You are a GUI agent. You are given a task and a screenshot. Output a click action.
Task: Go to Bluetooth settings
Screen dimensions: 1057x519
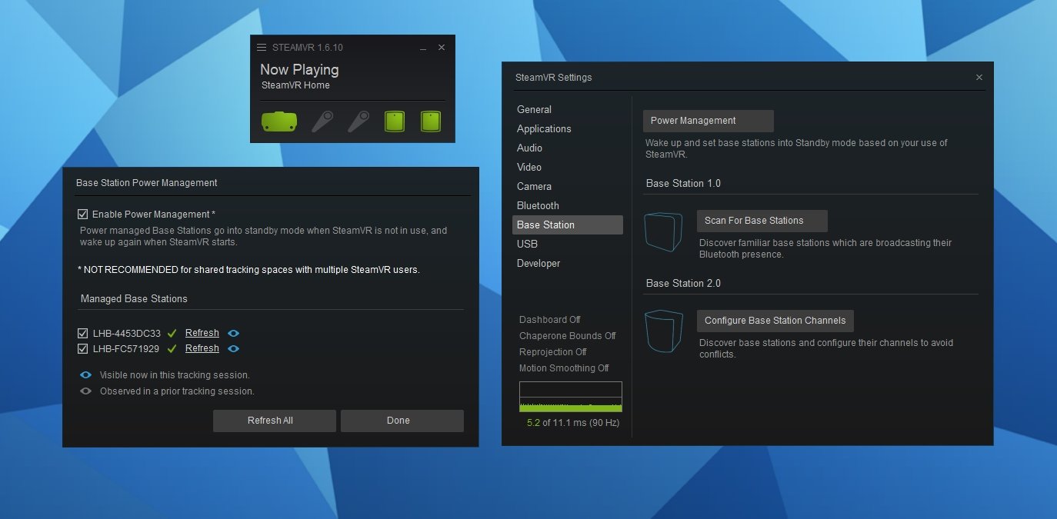568,206
